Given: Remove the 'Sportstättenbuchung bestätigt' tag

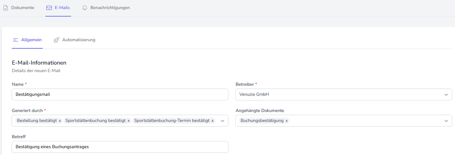Looking at the screenshot, I should pyautogui.click(x=128, y=121).
